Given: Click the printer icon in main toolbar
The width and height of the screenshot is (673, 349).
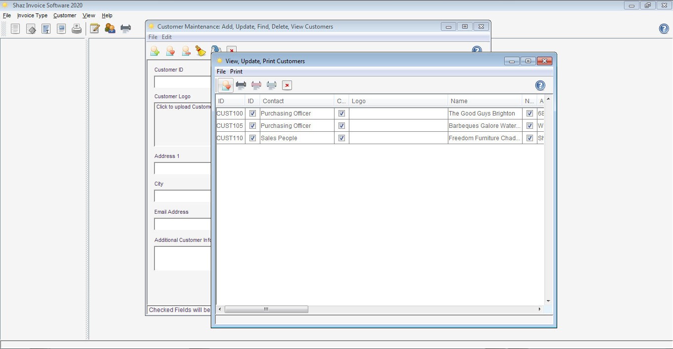Looking at the screenshot, I should pyautogui.click(x=126, y=29).
